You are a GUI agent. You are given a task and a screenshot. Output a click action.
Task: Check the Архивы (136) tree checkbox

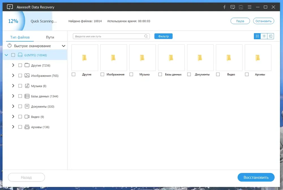pyautogui.click(x=20, y=127)
